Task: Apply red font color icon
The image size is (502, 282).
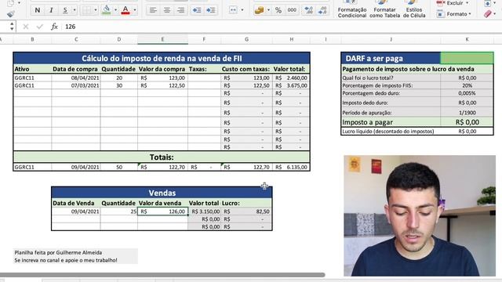Action: pyautogui.click(x=125, y=10)
